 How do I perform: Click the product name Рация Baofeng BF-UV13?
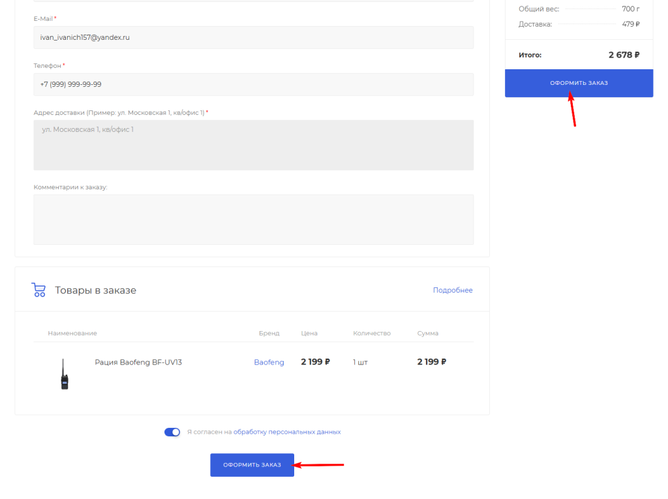138,362
